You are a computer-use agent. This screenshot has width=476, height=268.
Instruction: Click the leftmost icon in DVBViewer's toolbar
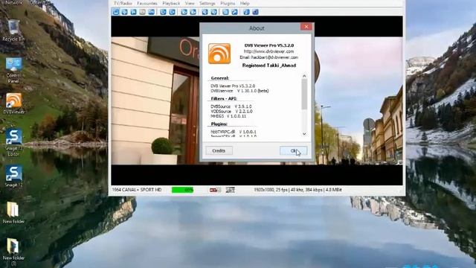(116, 12)
